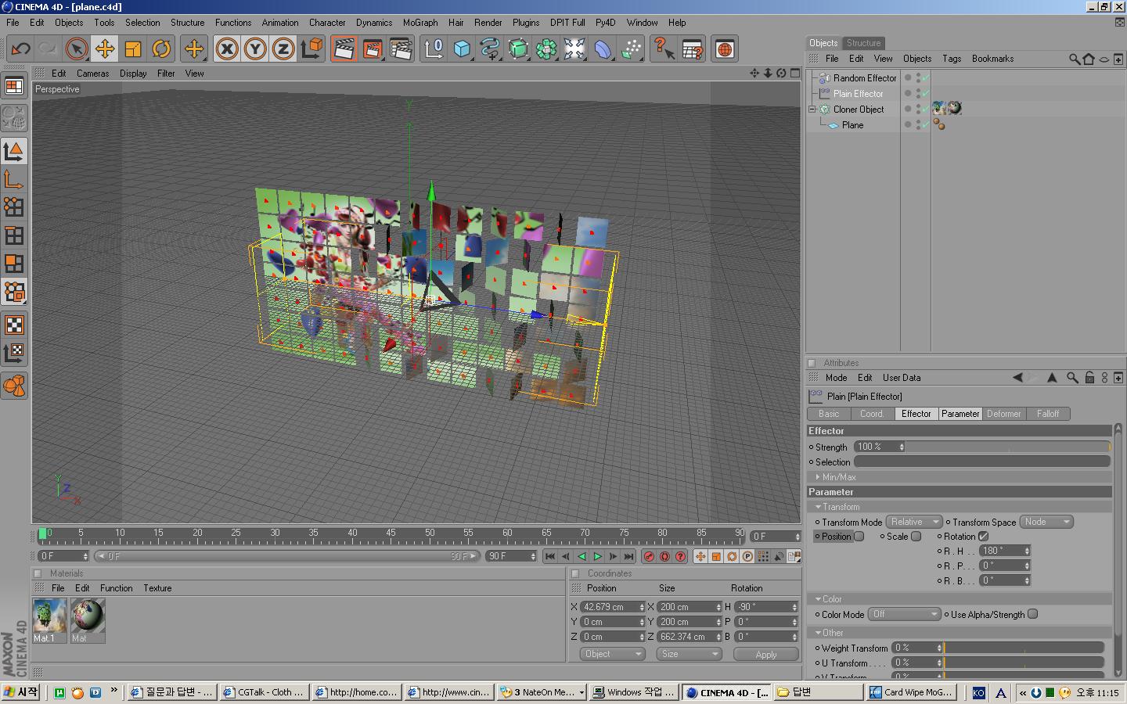Image resolution: width=1127 pixels, height=704 pixels.
Task: Click the record keyframe red button
Action: [x=649, y=556]
